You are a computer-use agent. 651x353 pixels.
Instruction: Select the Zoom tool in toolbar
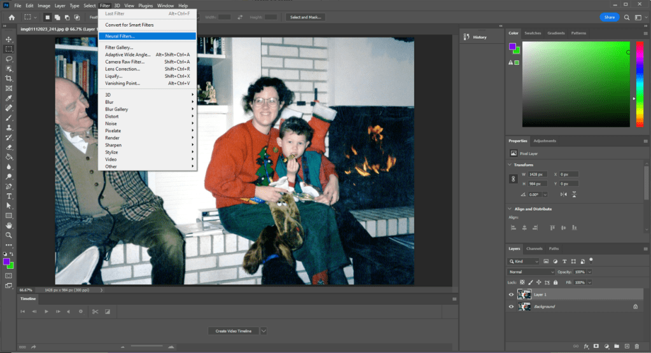point(9,235)
